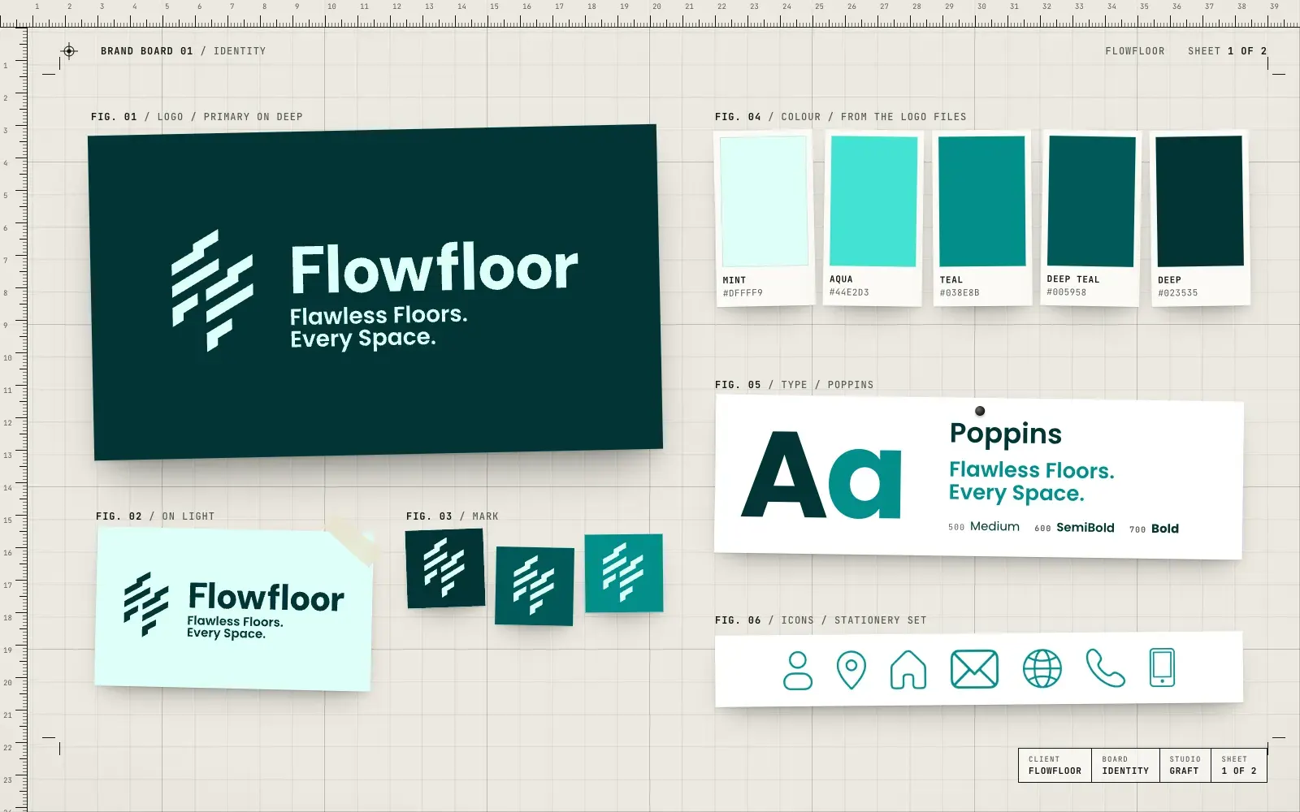Click the logo mark on primary deep card
This screenshot has height=812, width=1300.
pyautogui.click(x=213, y=291)
